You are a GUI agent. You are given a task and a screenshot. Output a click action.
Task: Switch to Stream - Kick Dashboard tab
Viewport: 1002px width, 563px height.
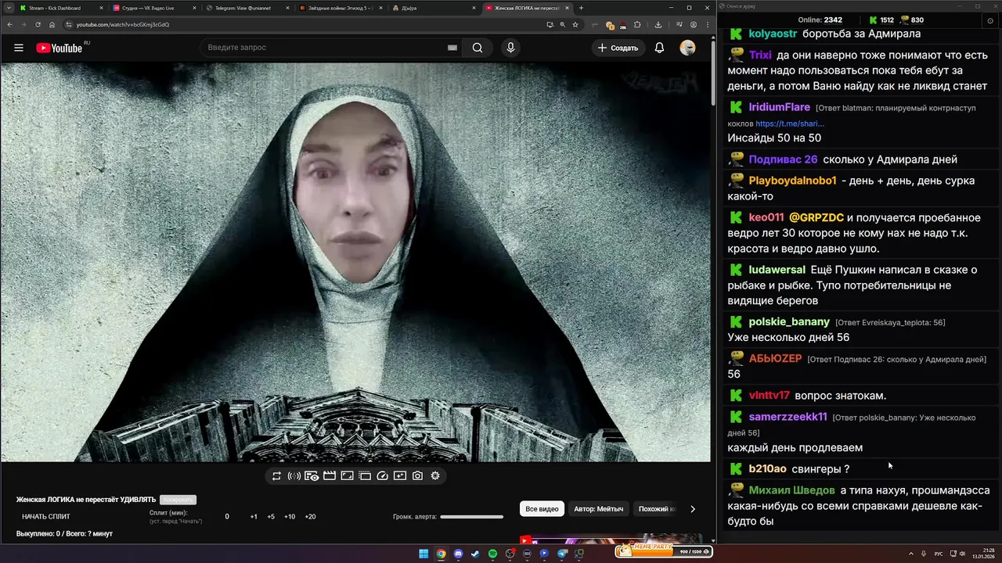pos(60,8)
